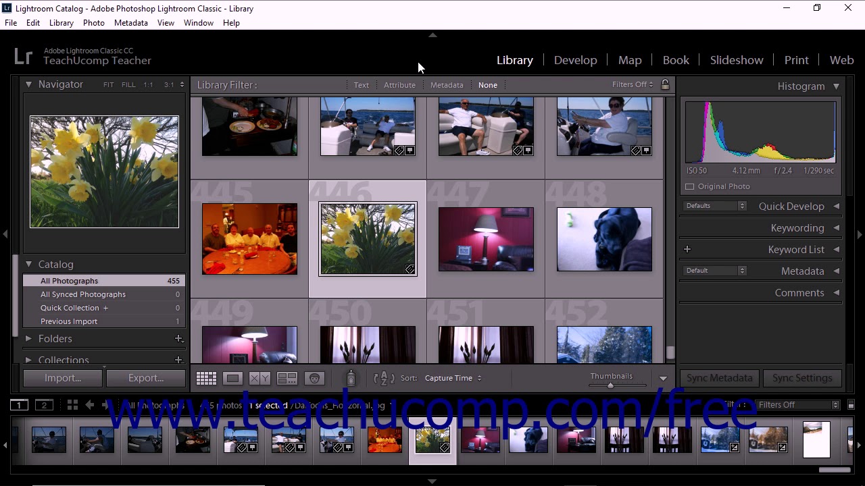
Task: Expand the Keyword List panel
Action: [836, 250]
